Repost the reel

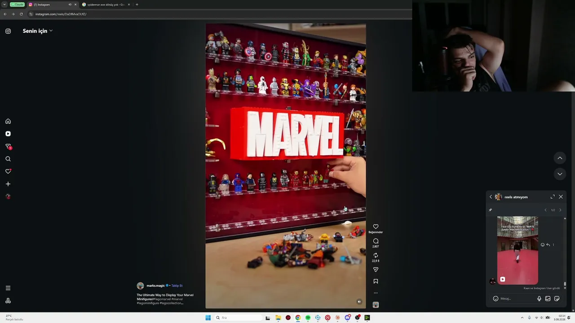tap(376, 255)
